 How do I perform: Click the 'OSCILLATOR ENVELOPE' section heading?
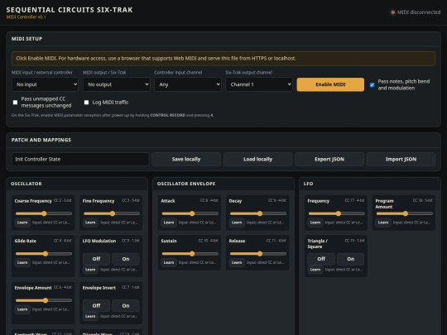point(186,184)
